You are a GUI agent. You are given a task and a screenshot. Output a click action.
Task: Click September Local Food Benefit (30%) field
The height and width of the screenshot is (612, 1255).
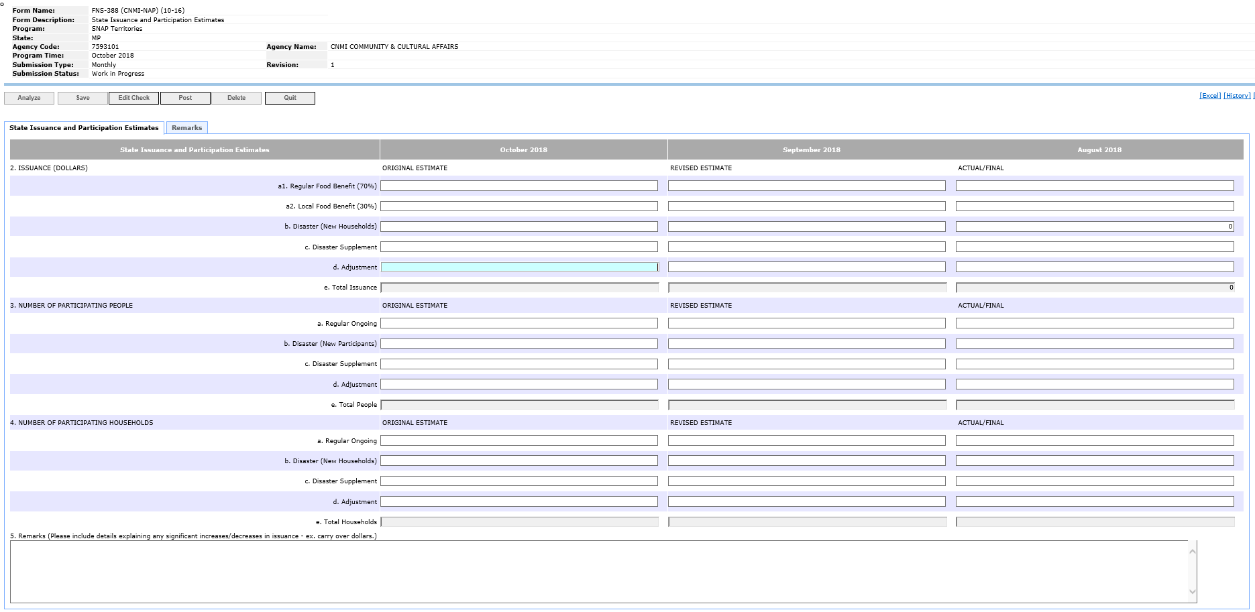[x=806, y=206]
